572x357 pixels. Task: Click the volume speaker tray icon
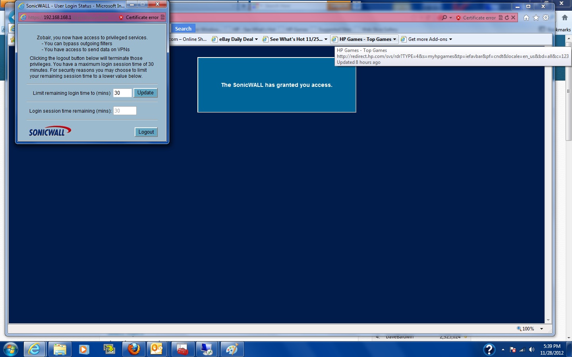532,349
